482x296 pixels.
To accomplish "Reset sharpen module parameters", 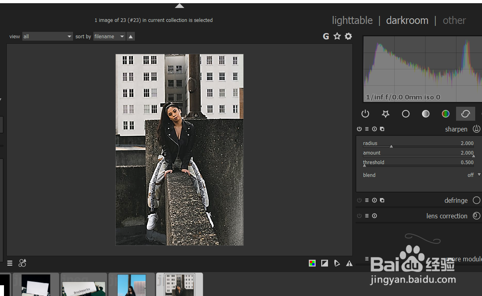I will pos(374,129).
